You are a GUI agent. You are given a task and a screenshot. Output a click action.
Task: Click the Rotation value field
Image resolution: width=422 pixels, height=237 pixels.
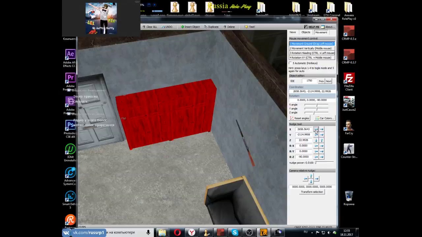coord(312,100)
